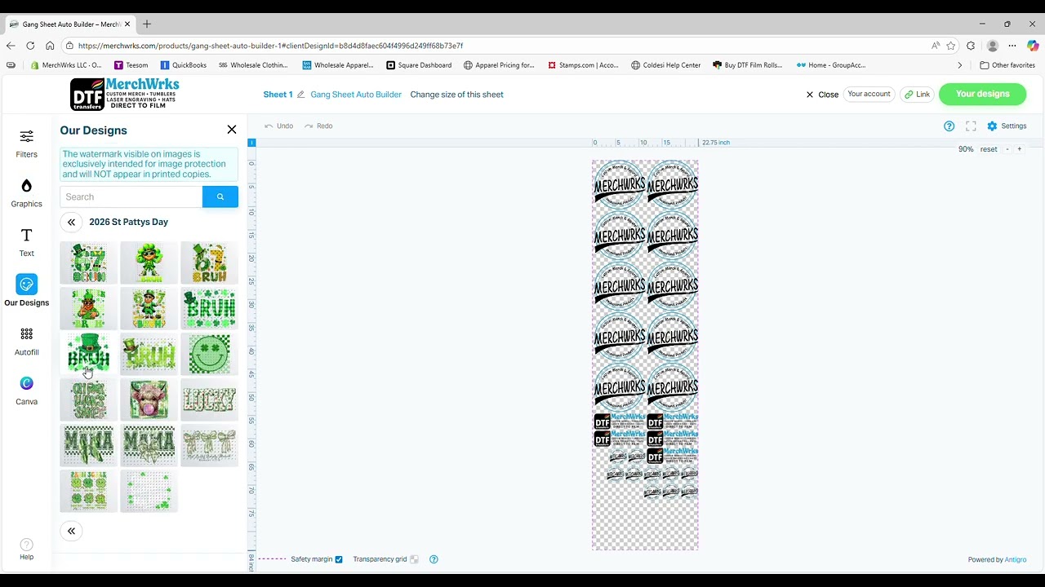
Task: Toggle fullscreen view icon
Action: tap(971, 126)
